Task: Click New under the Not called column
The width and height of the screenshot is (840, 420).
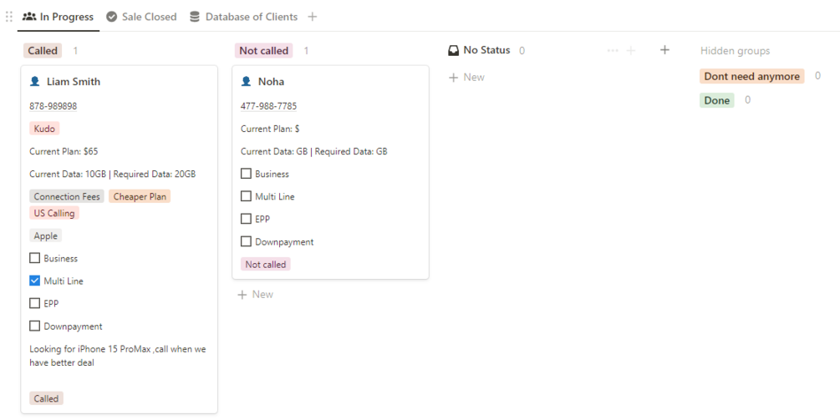Action: [256, 295]
